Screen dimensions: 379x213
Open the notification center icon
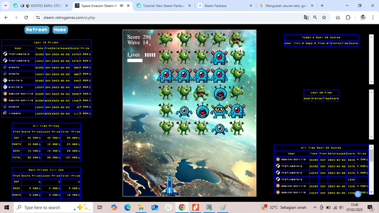370,208
